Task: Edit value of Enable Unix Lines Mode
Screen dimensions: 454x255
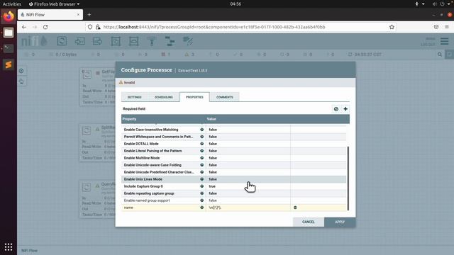Action: [x=248, y=179]
